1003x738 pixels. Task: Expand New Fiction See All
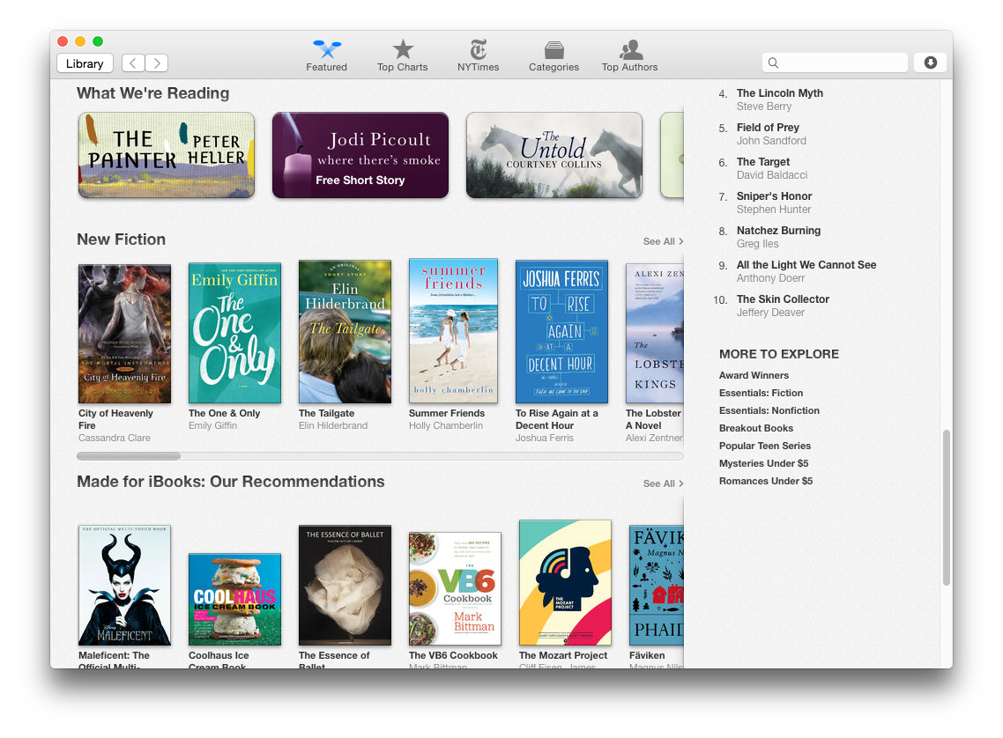coord(664,241)
